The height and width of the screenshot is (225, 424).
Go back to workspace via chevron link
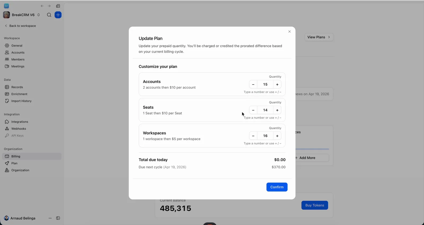pos(20,26)
